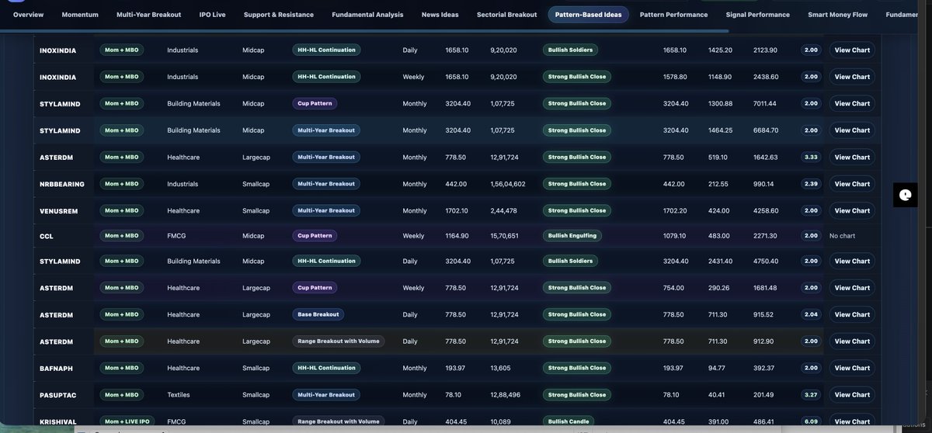View Chart for INOXINDIA Daily row
Screen dimensions: 932x433
(x=852, y=50)
